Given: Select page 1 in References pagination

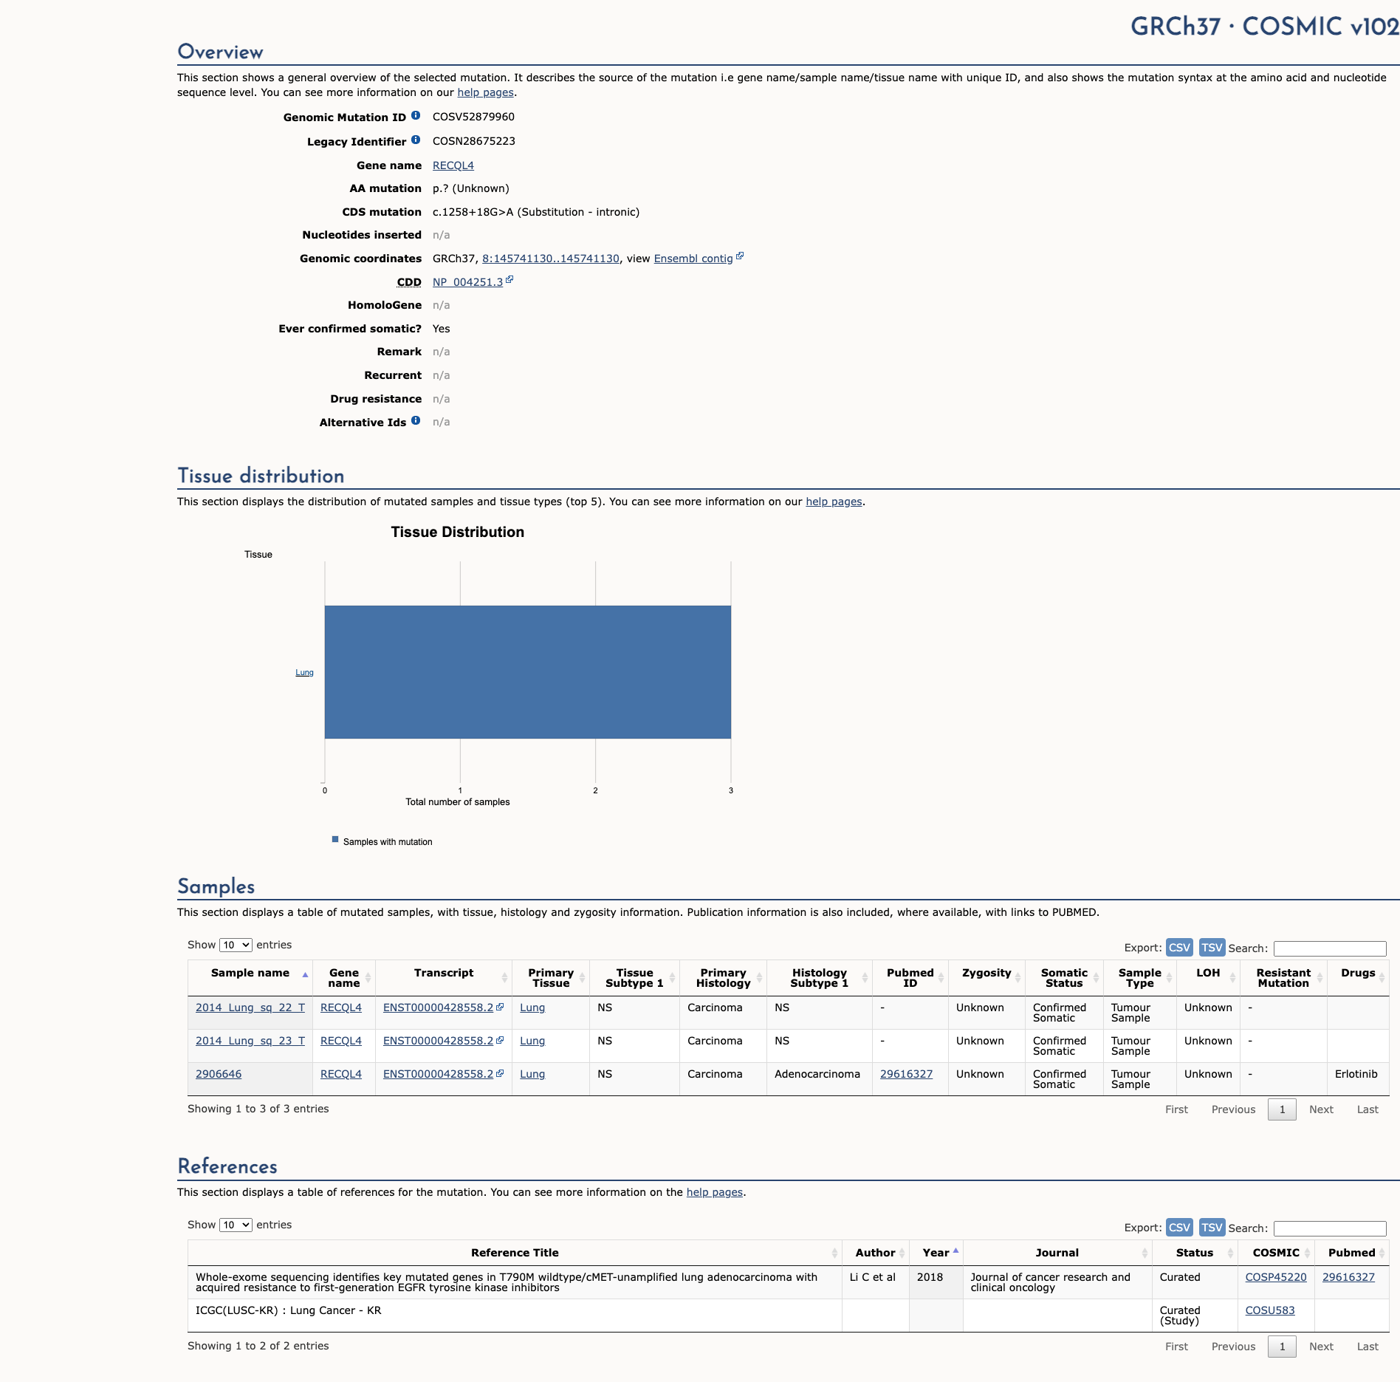Looking at the screenshot, I should point(1282,1347).
